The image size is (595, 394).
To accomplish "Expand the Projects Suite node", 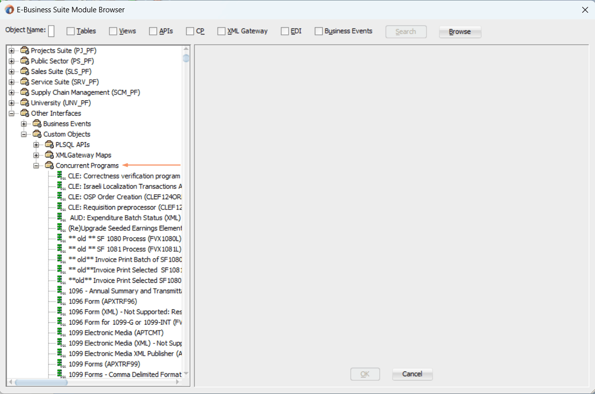I will (x=11, y=51).
